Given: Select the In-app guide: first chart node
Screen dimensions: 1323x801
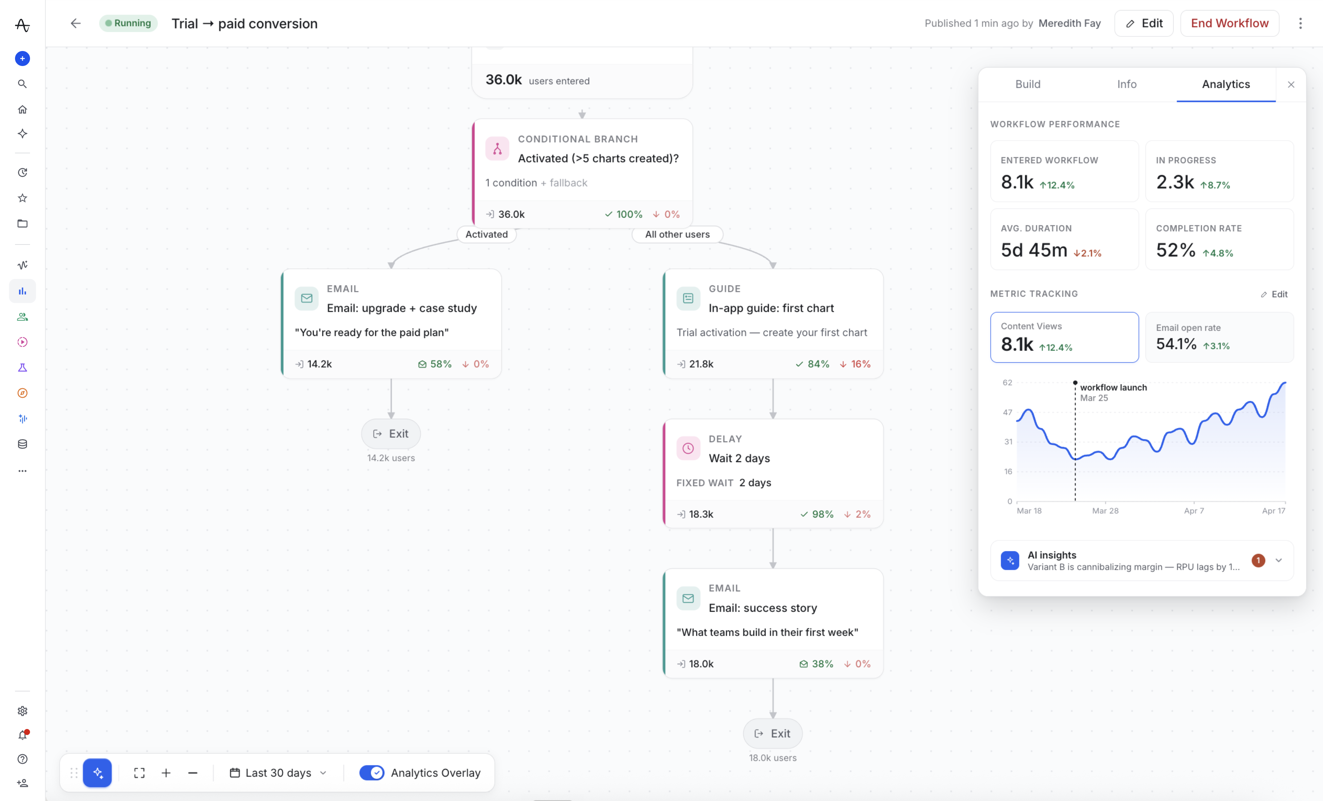Looking at the screenshot, I should [x=773, y=324].
